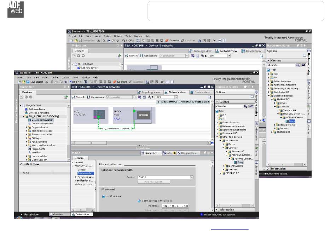Open the 100% zoom dropdown in front window
The image size is (336, 231).
click(176, 97)
